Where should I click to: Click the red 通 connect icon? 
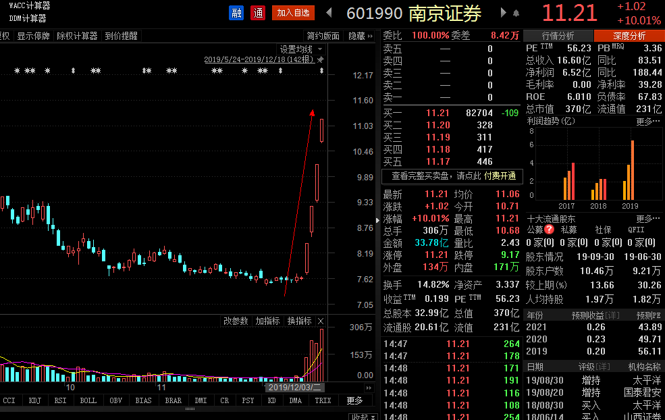[x=257, y=13]
